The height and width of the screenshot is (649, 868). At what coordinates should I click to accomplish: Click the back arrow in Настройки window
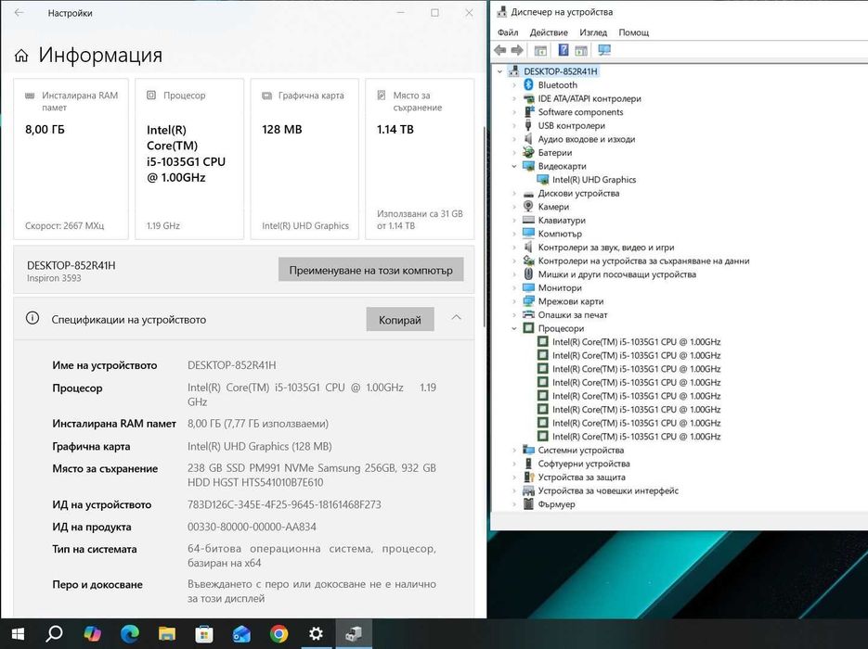click(x=19, y=13)
